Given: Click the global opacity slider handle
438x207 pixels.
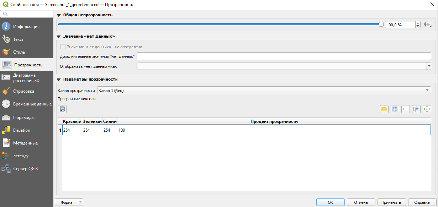Looking at the screenshot, I should (x=381, y=24).
